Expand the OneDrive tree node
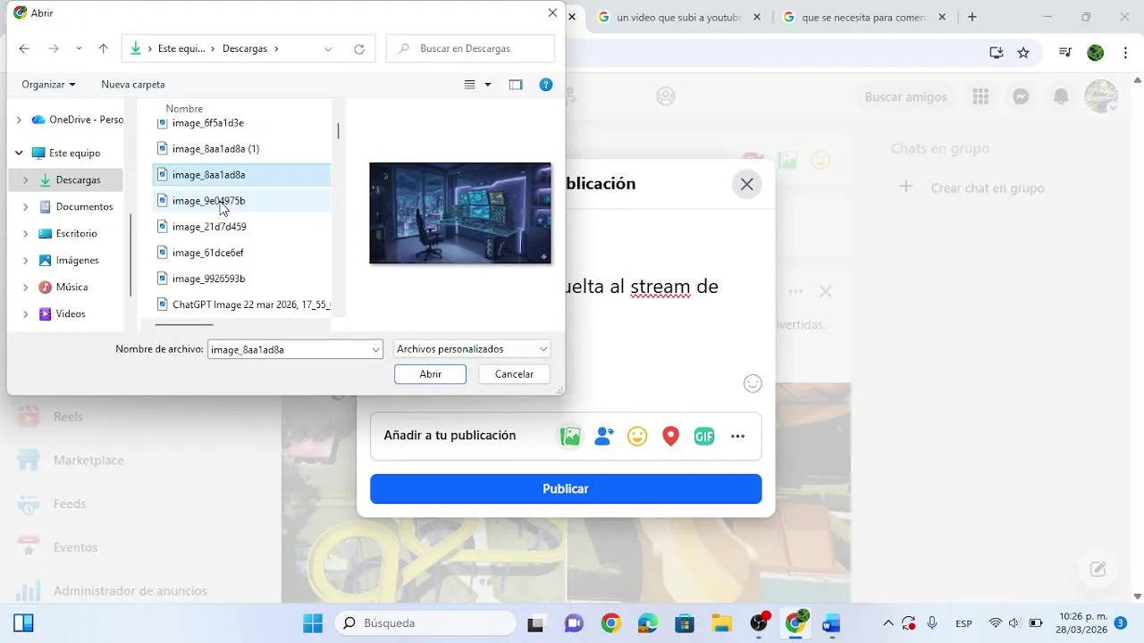This screenshot has width=1144, height=643. tap(19, 120)
